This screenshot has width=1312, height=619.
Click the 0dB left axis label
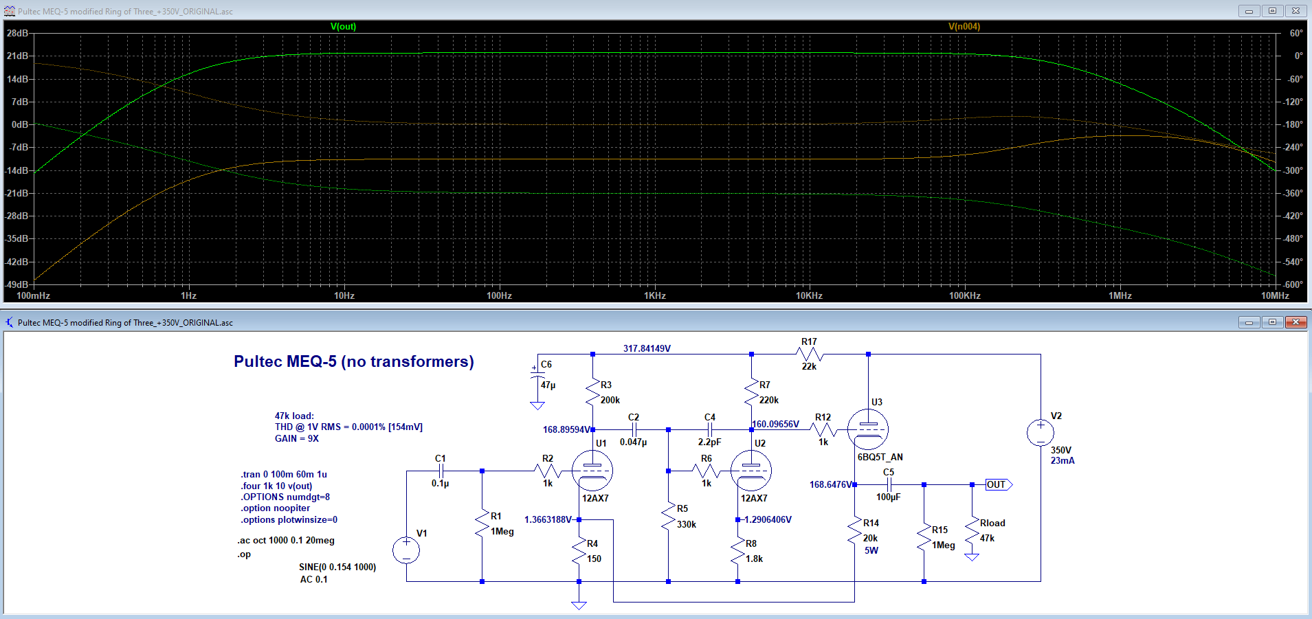click(x=20, y=124)
